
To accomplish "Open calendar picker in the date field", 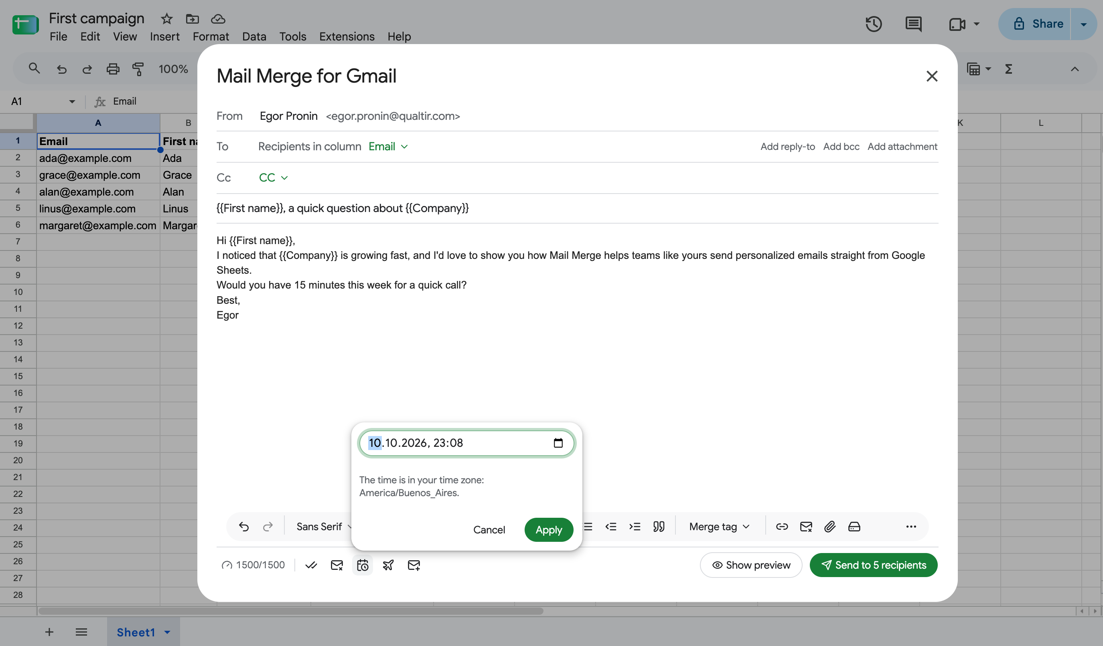I will tap(558, 443).
